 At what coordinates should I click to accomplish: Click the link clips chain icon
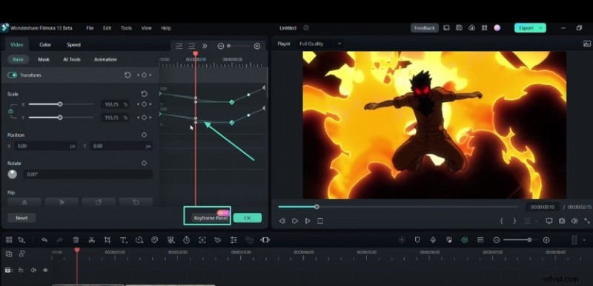coord(22,254)
